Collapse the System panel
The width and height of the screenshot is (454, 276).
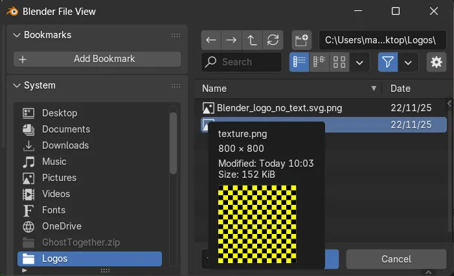[x=17, y=85]
